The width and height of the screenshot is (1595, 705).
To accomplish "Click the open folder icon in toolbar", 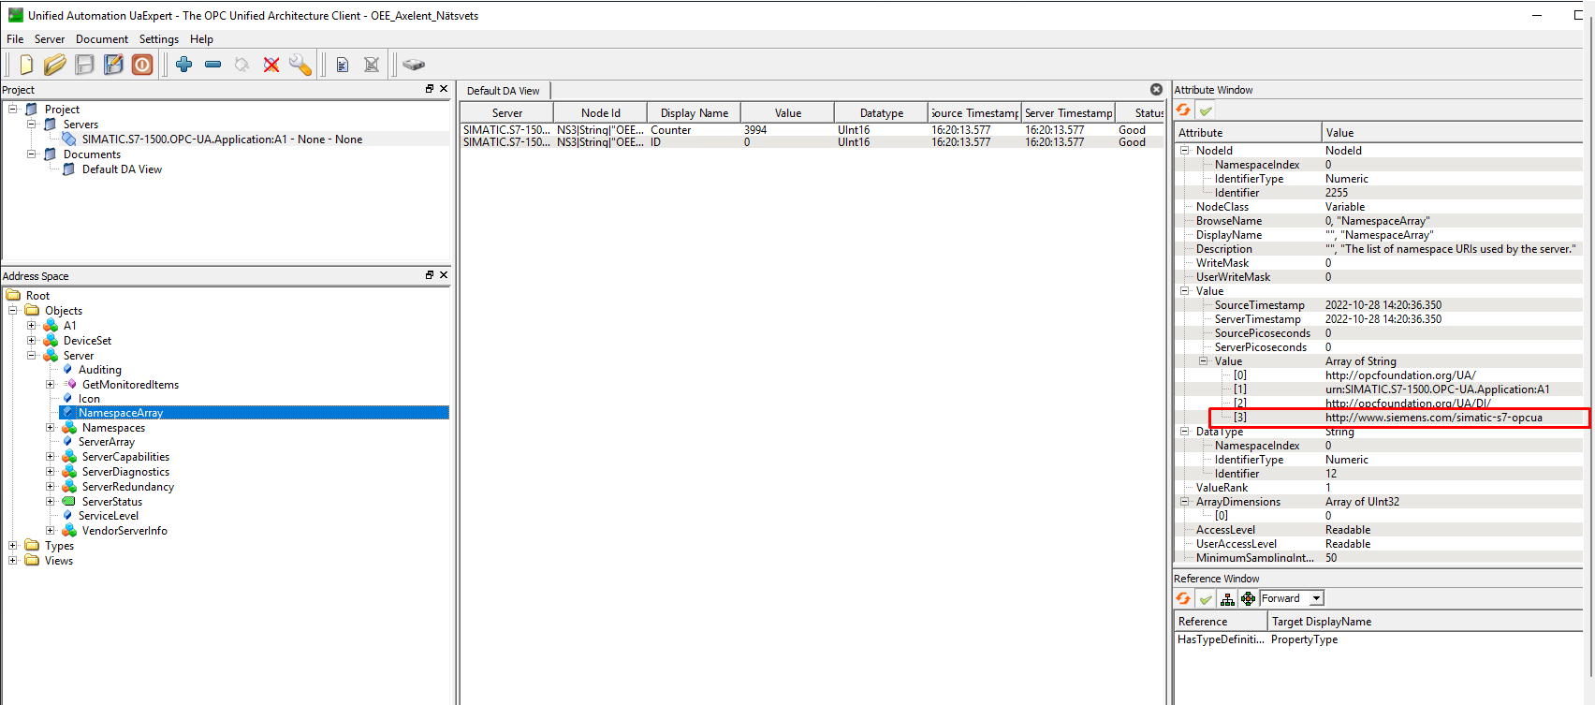I will pos(55,64).
